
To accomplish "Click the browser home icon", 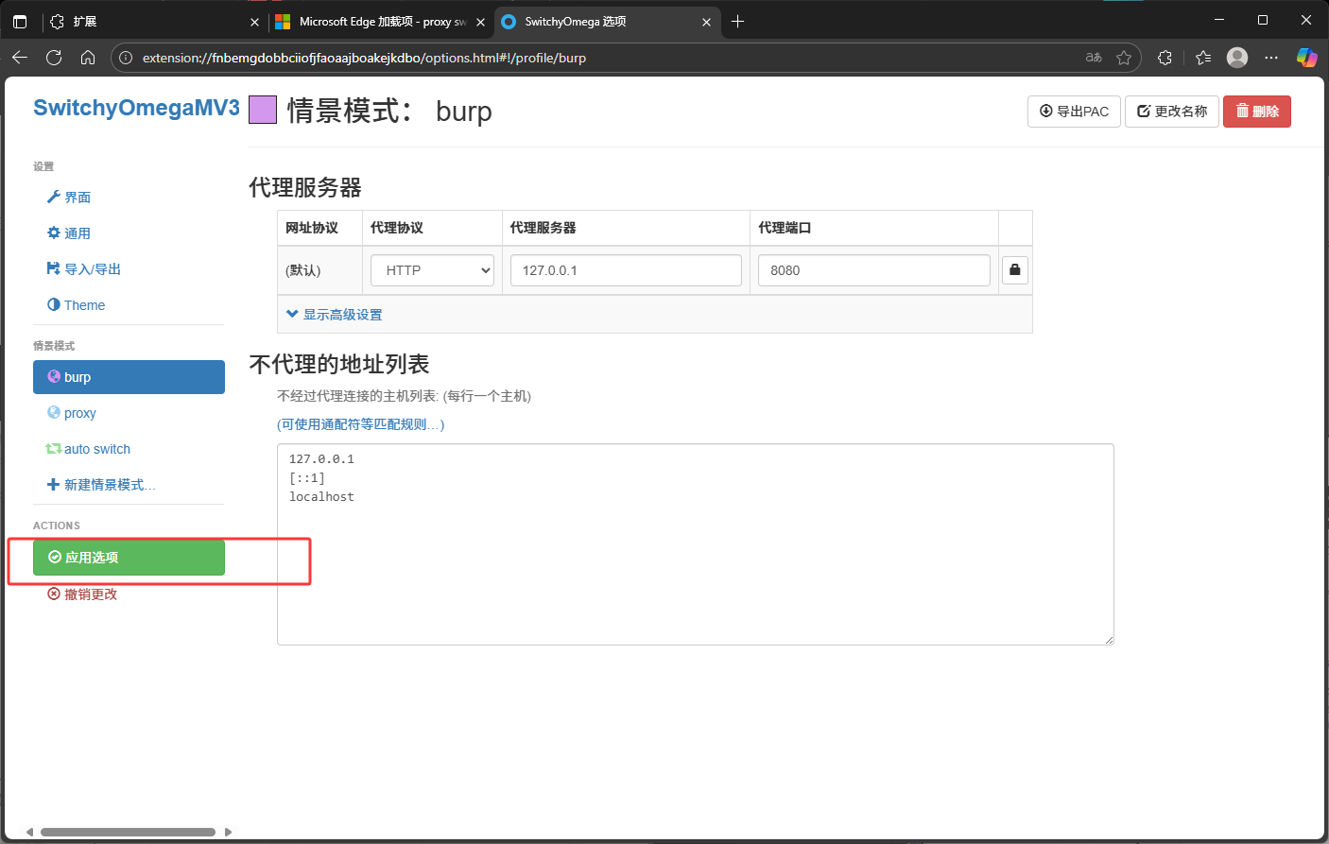I will pyautogui.click(x=88, y=58).
